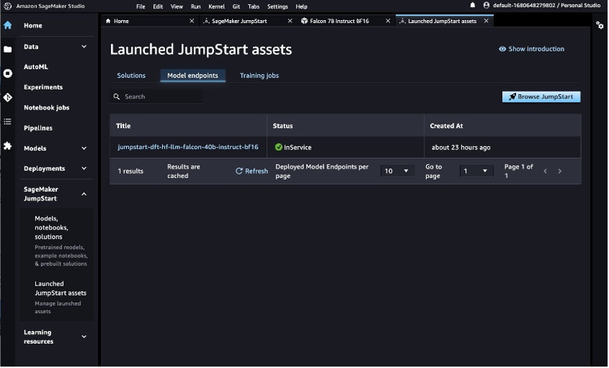The height and width of the screenshot is (368, 609).
Task: Open the Table of Contents list icon
Action: (x=8, y=122)
